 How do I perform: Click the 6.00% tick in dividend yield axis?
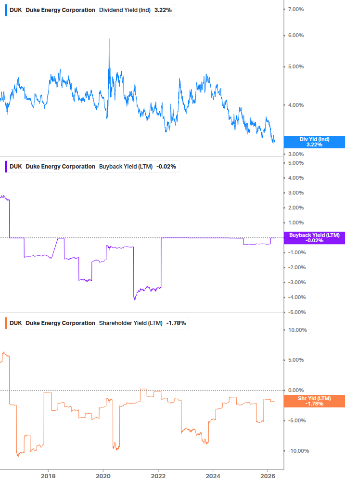tap(295, 35)
